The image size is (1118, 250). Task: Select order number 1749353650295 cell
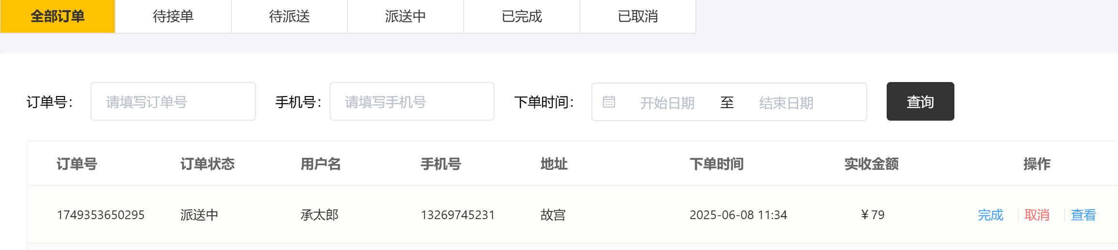(101, 215)
